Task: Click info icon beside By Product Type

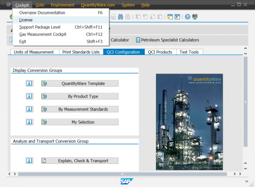Action: click(29, 96)
